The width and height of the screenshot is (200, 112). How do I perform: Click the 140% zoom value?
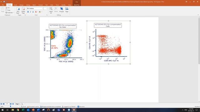pyautogui.click(x=2, y=106)
